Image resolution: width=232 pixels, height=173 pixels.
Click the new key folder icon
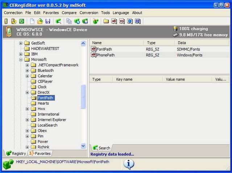click(x=106, y=21)
